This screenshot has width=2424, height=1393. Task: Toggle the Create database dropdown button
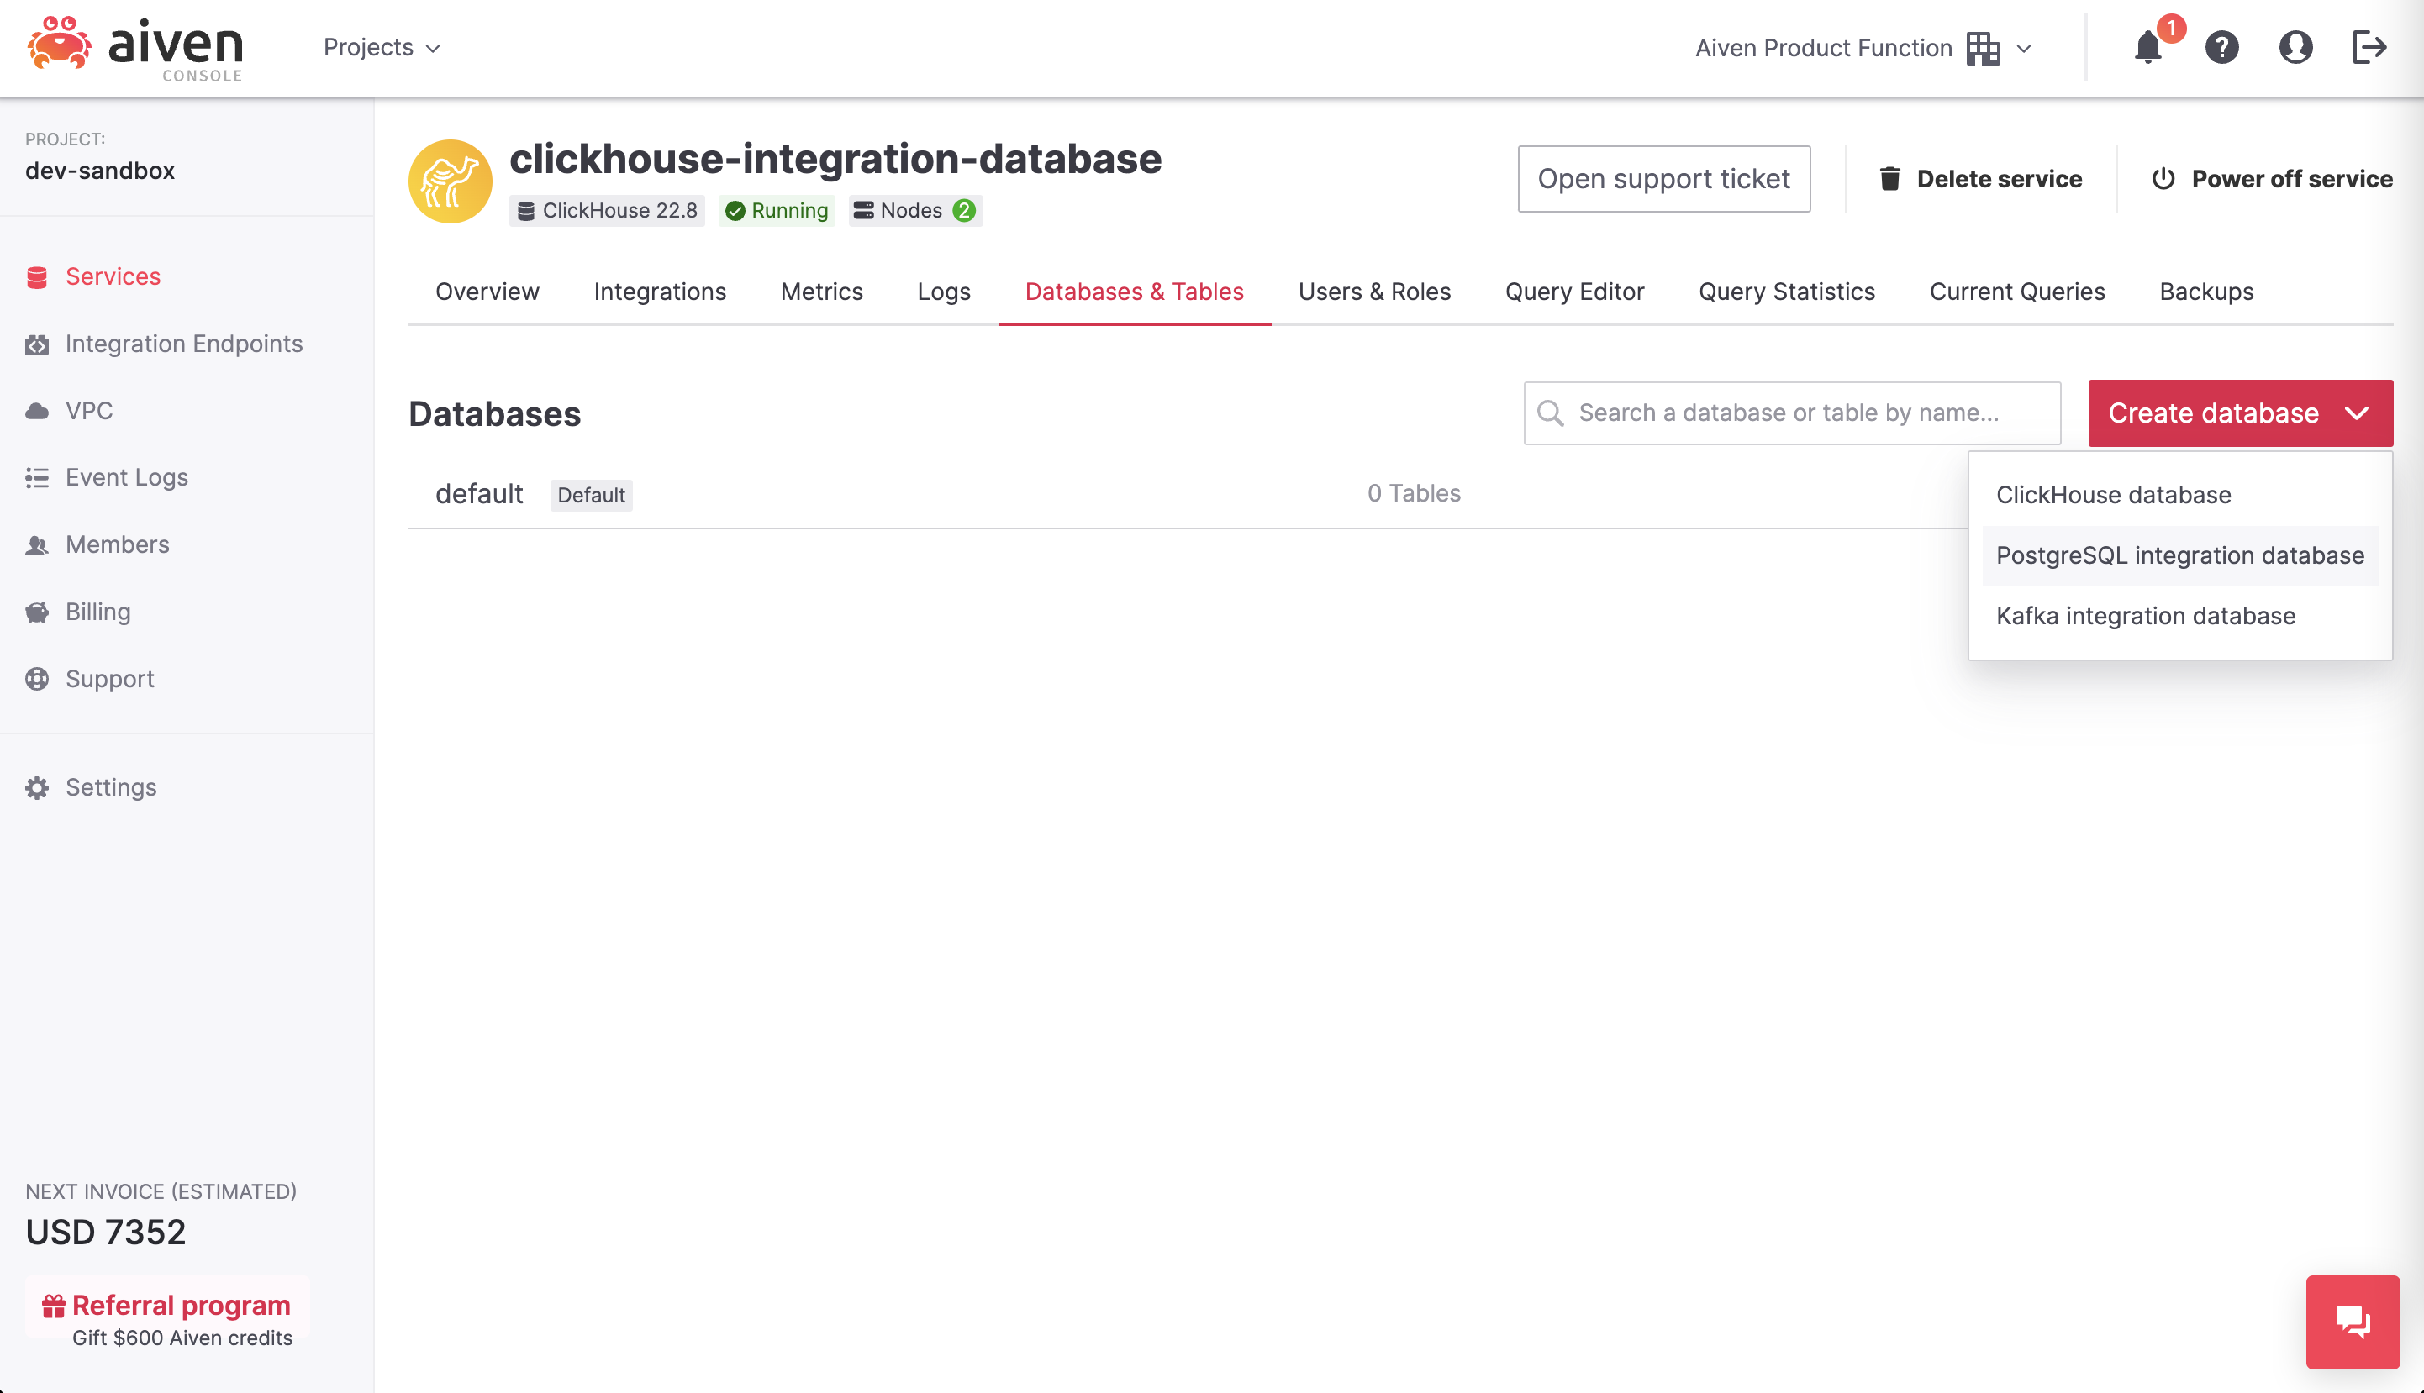2240,413
